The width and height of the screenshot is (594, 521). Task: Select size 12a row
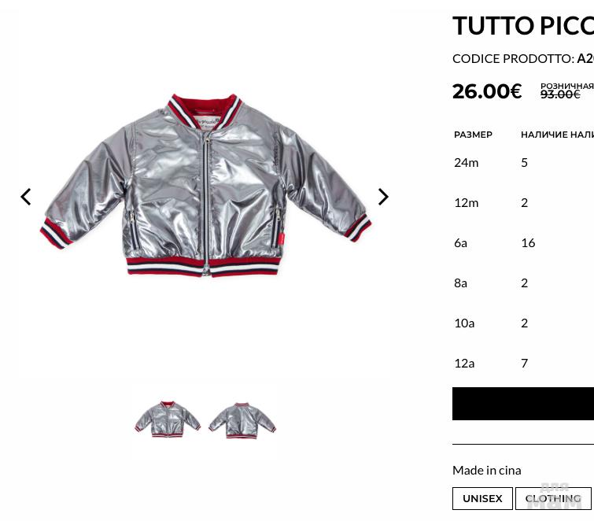(x=523, y=364)
